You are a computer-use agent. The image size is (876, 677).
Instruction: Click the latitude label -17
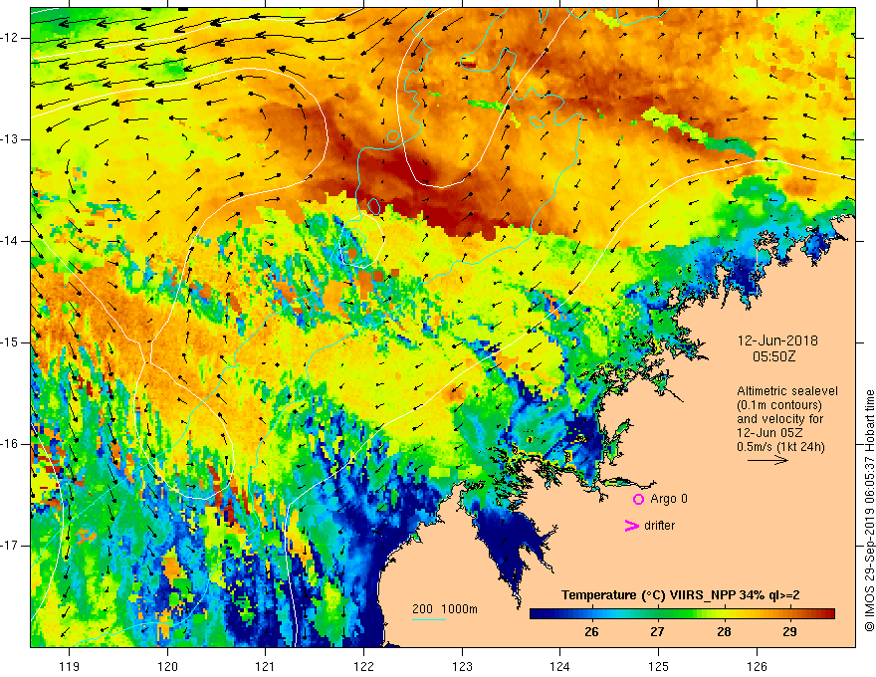(x=10, y=546)
